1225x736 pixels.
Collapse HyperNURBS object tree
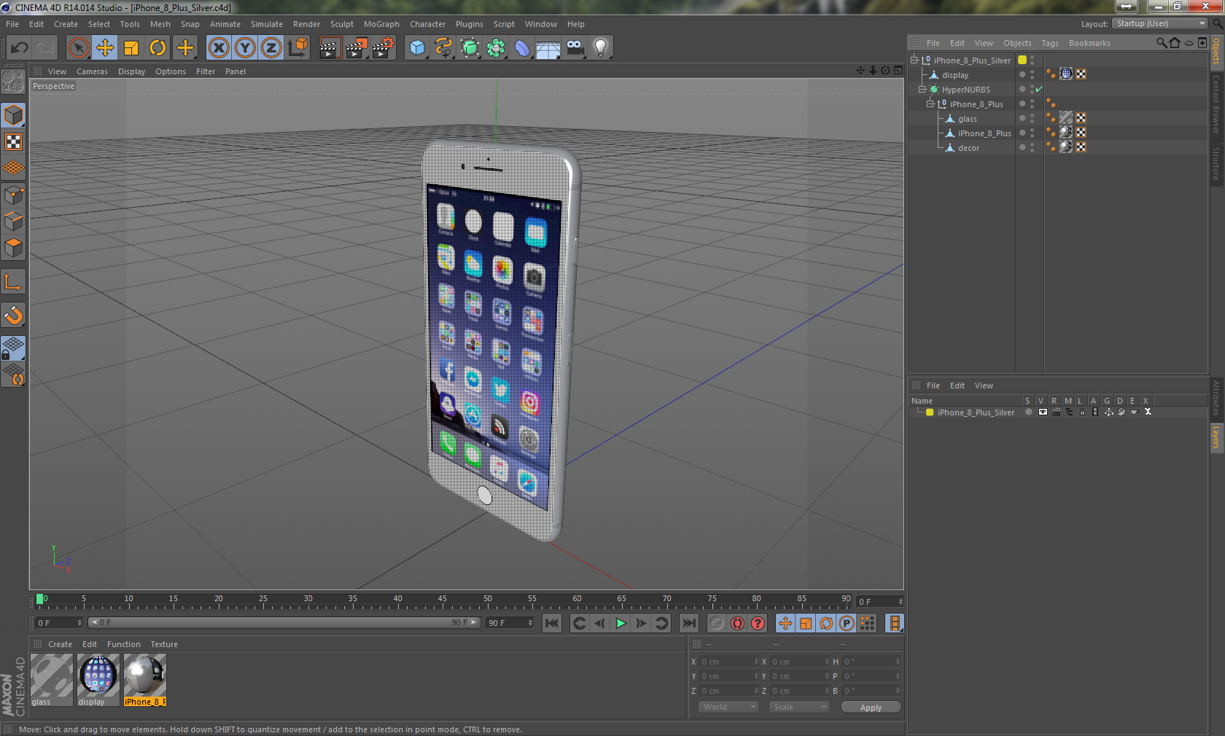pos(922,89)
